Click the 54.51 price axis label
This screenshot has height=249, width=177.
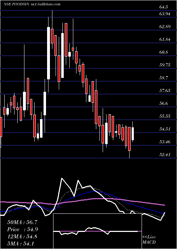(x=165, y=129)
